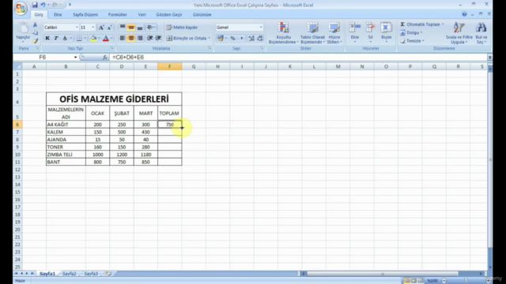The image size is (506, 284).
Task: Expand the formula bar
Action: click(490, 57)
